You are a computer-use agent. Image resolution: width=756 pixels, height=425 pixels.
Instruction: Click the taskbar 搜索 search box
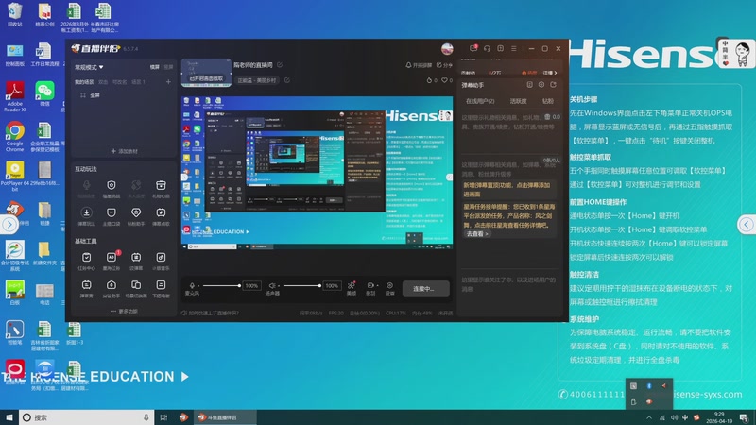pyautogui.click(x=86, y=417)
